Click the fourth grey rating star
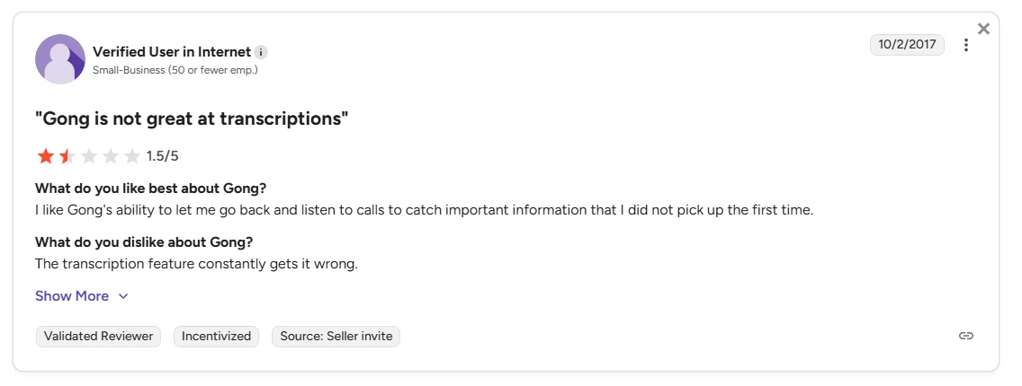 (x=110, y=156)
